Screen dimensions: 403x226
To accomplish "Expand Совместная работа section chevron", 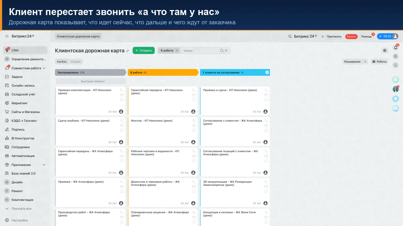I will coord(44,68).
